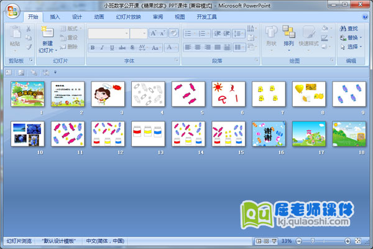This screenshot has width=373, height=249.
Task: Click the Help question mark icon
Action: click(x=365, y=17)
